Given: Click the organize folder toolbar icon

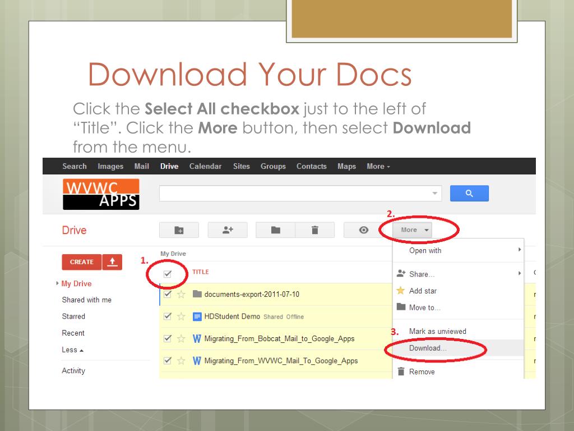Looking at the screenshot, I should 276,230.
